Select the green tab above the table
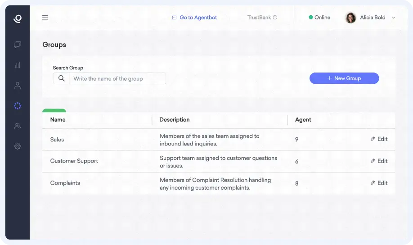Screen dimensions: 413x245 coord(54,110)
